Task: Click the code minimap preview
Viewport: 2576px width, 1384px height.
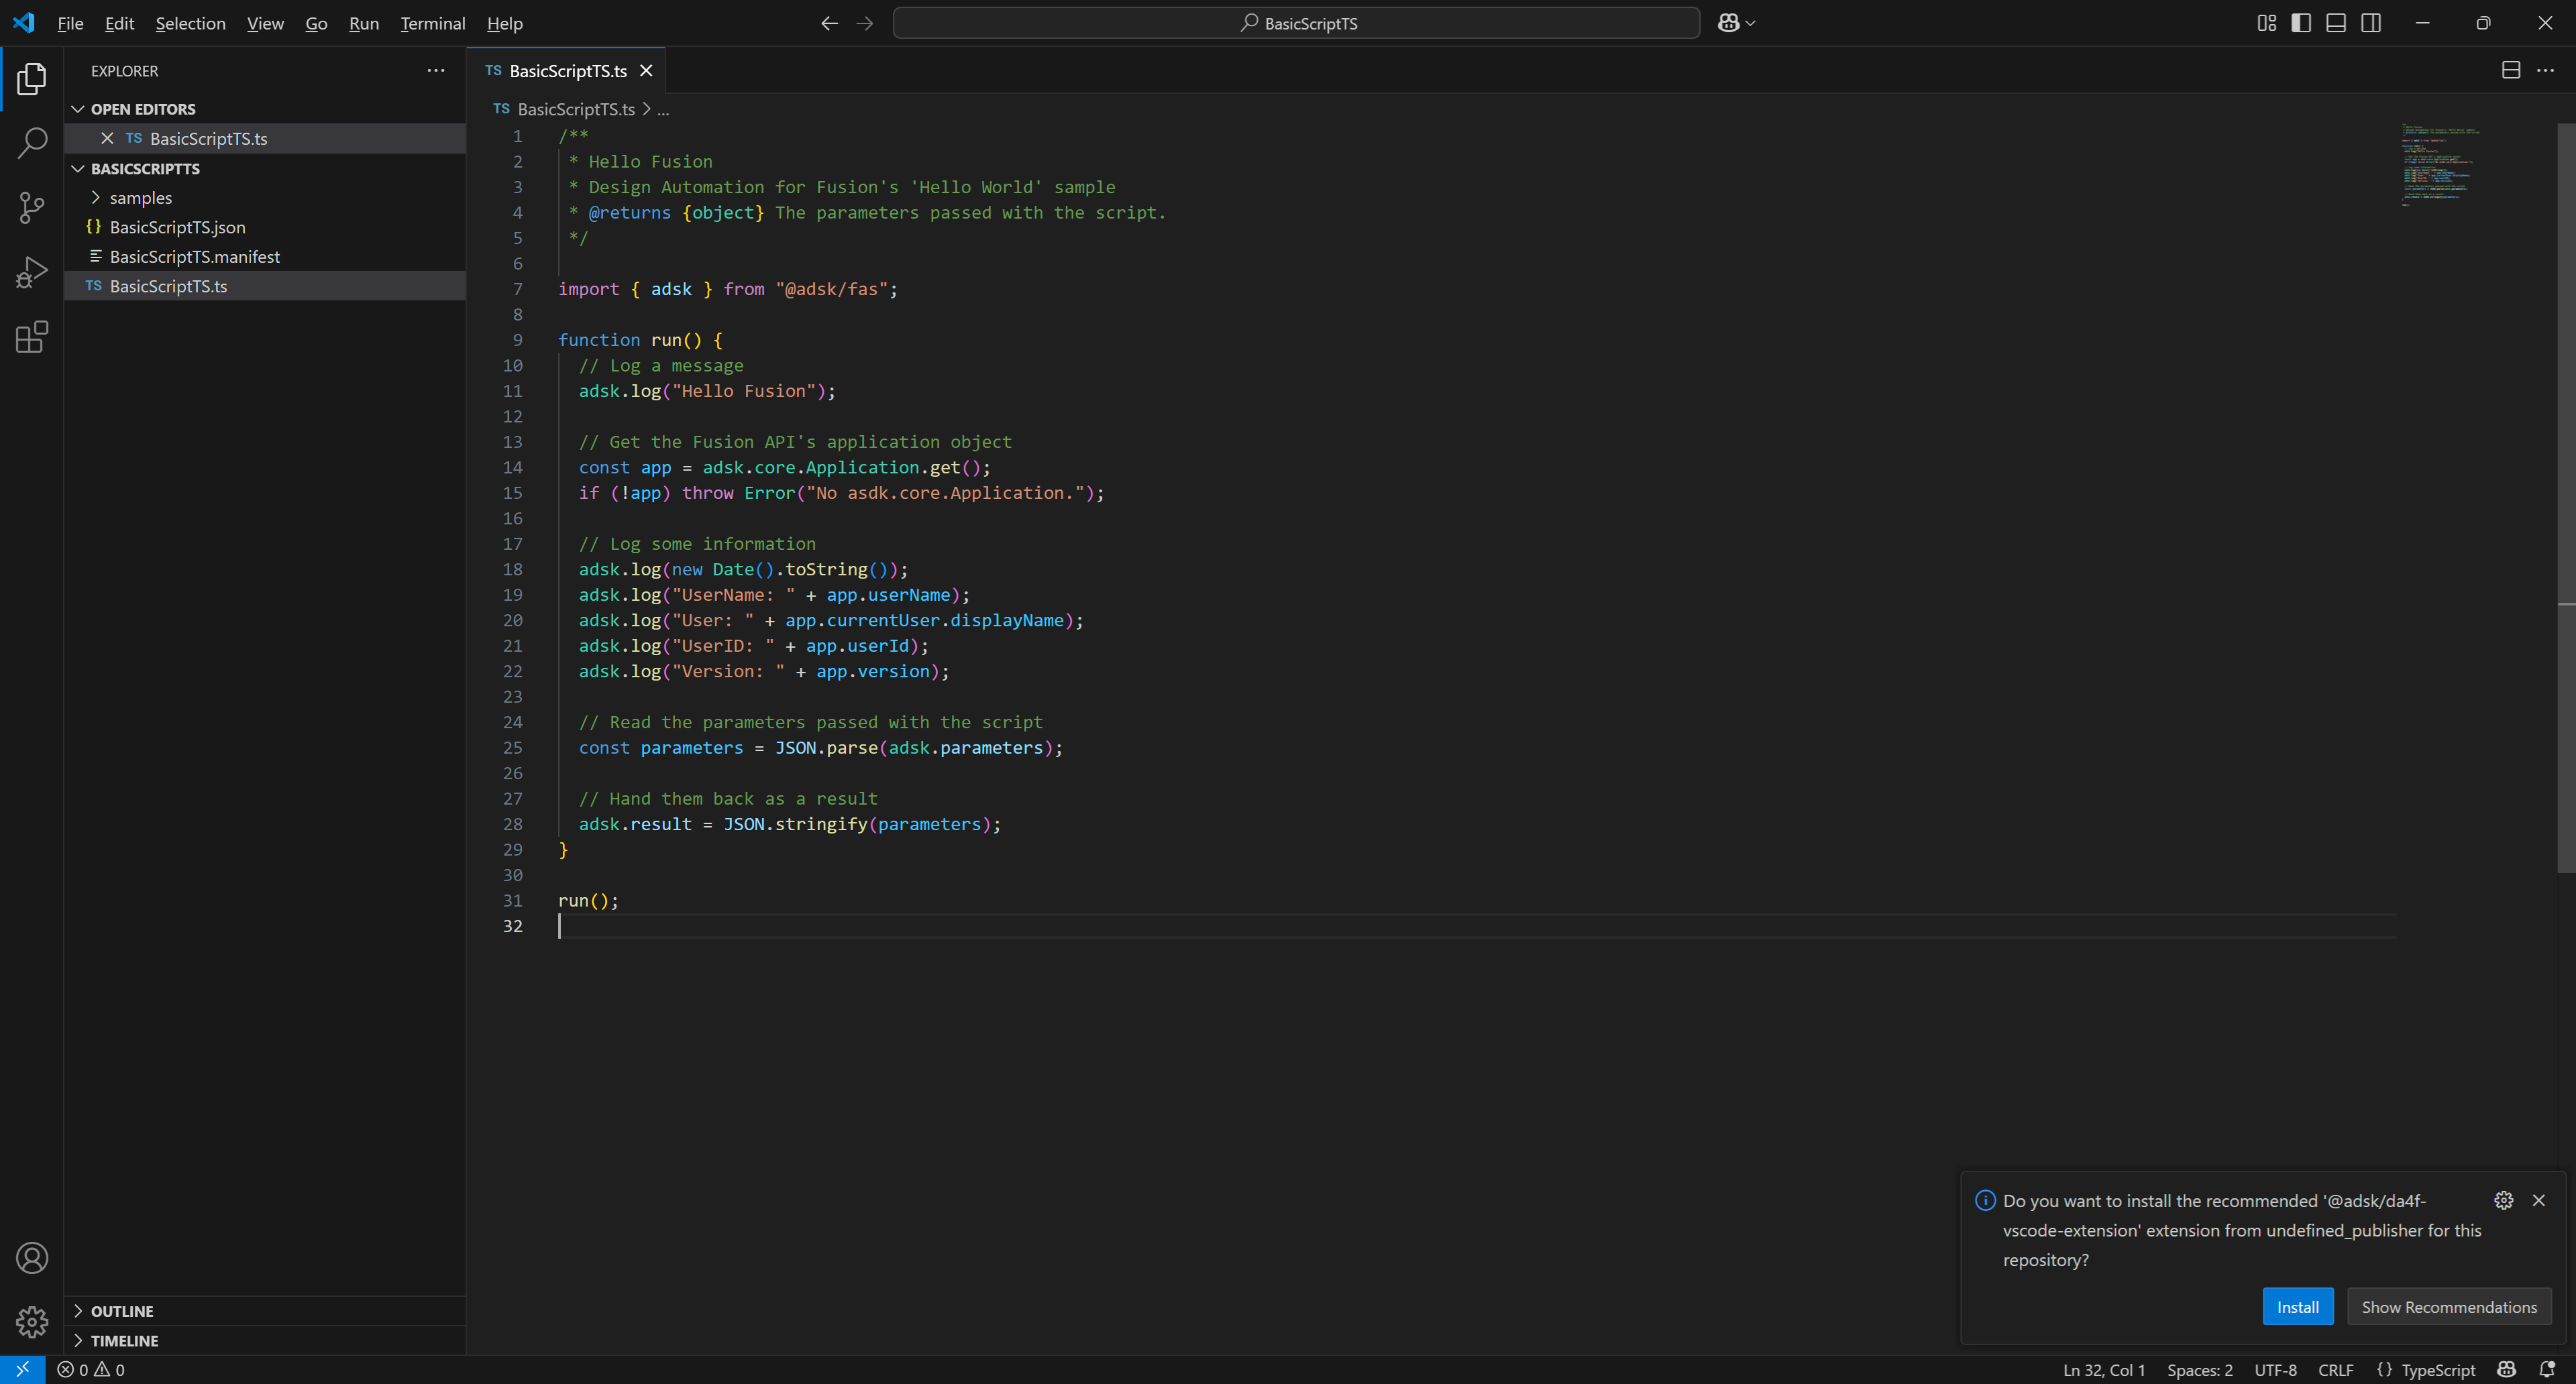Action: coord(2440,165)
